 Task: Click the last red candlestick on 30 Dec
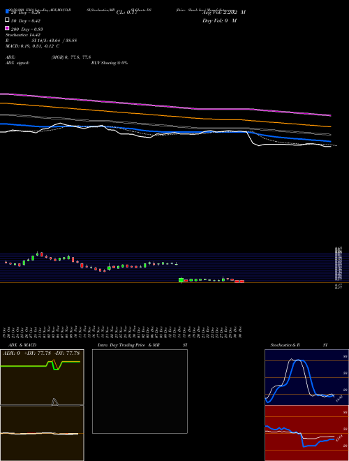click(x=242, y=281)
